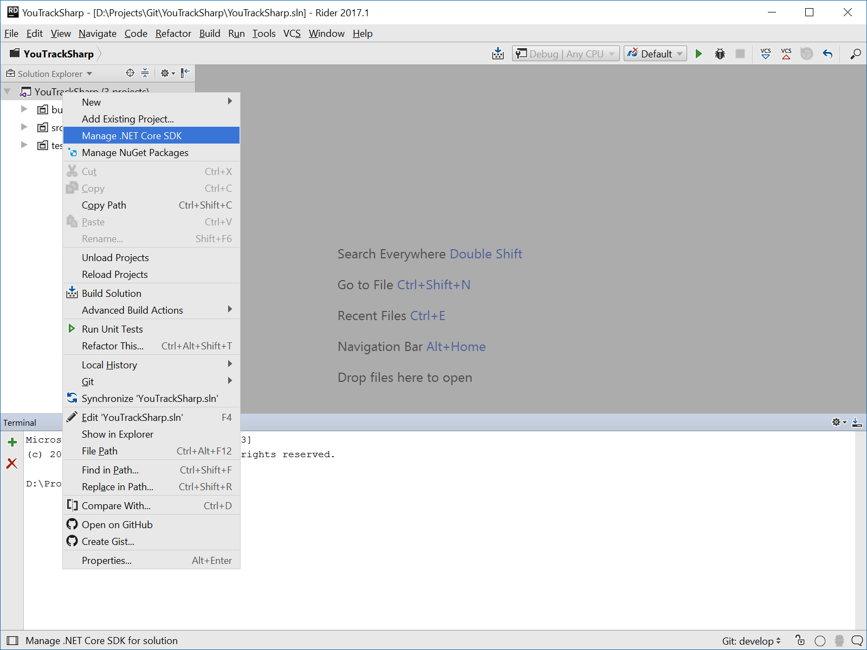867x650 pixels.
Task: Click the lock icon in the status bar
Action: pos(800,640)
